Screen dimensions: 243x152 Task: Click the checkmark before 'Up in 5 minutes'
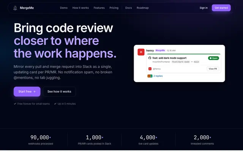[55, 104]
